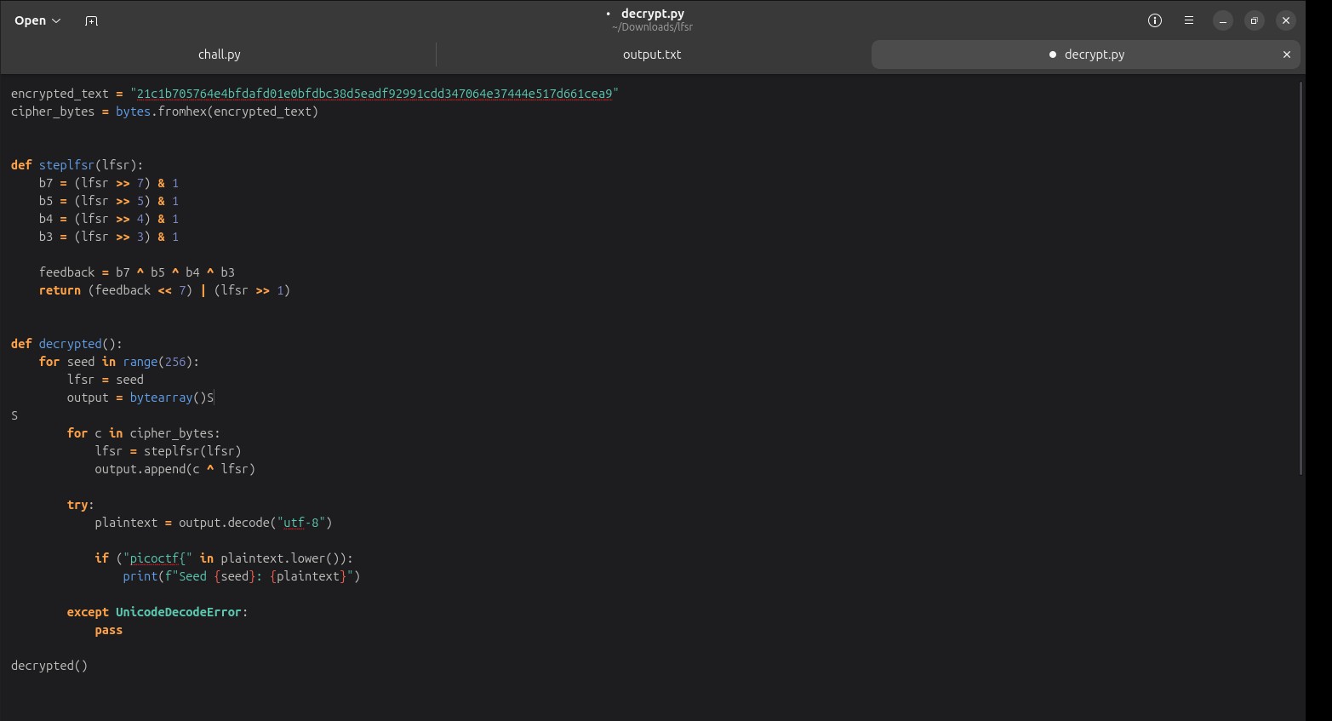Viewport: 1332px width, 721px height.
Task: Click the 'plaintext = output.decode' line
Action: click(214, 523)
